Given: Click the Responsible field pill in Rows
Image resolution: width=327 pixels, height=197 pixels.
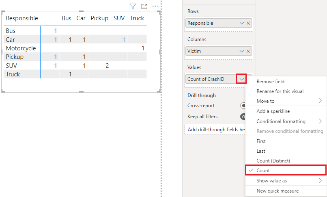Looking at the screenshot, I should 219,23.
